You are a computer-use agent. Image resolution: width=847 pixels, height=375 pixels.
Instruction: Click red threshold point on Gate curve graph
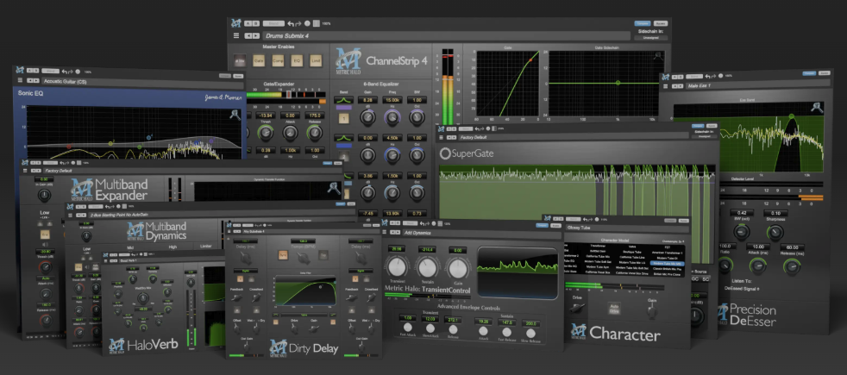(530, 59)
